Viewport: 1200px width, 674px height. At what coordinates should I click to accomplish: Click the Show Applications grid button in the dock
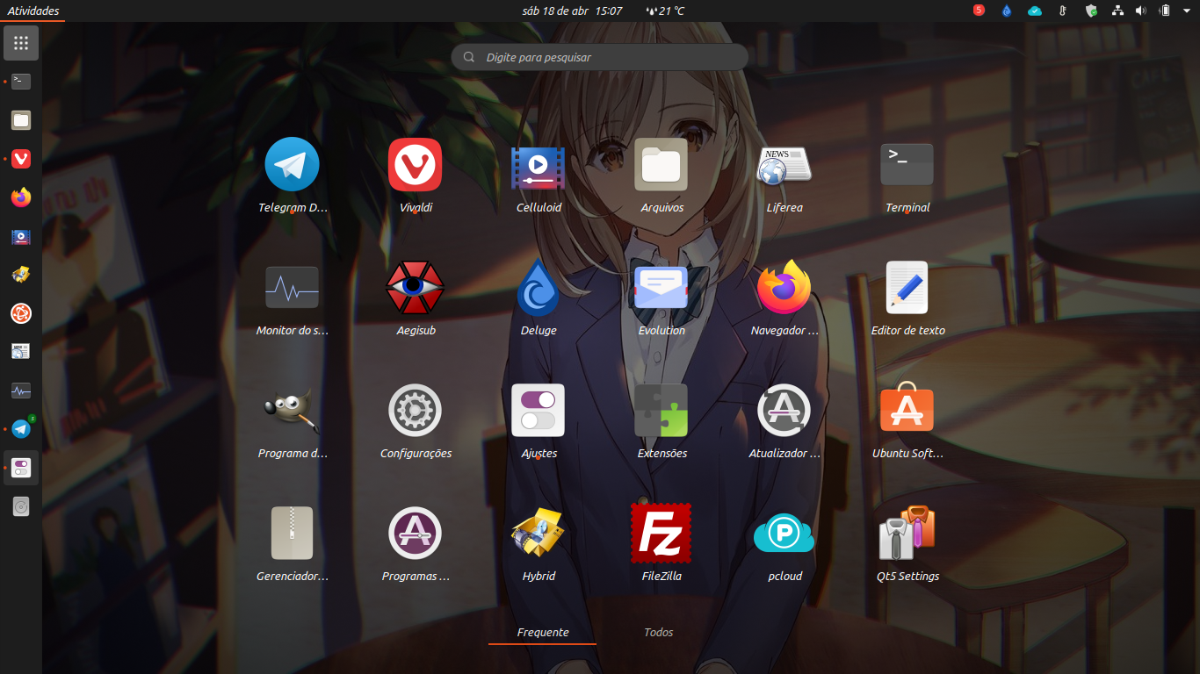[x=21, y=43]
